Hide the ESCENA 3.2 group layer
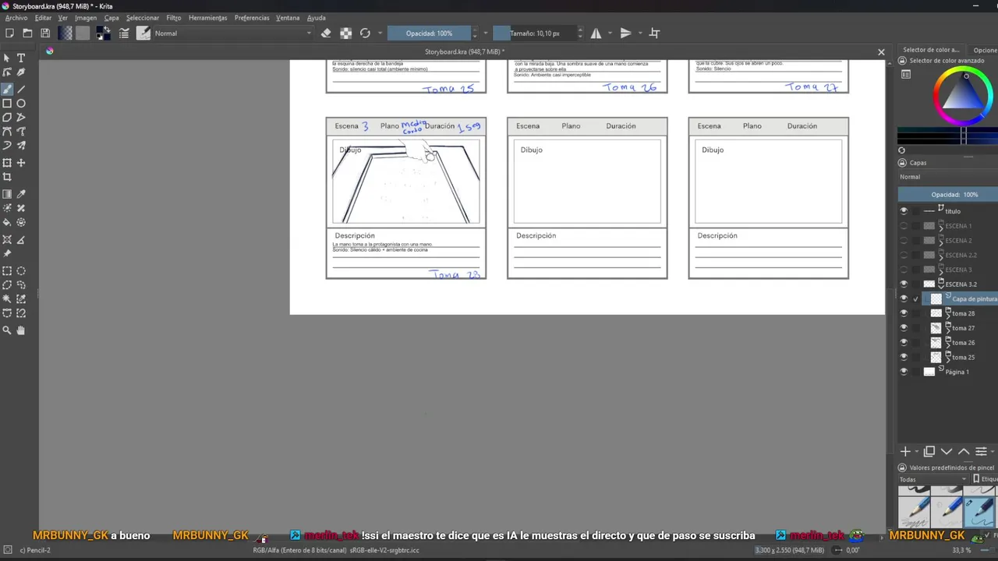The height and width of the screenshot is (561, 998). point(904,284)
